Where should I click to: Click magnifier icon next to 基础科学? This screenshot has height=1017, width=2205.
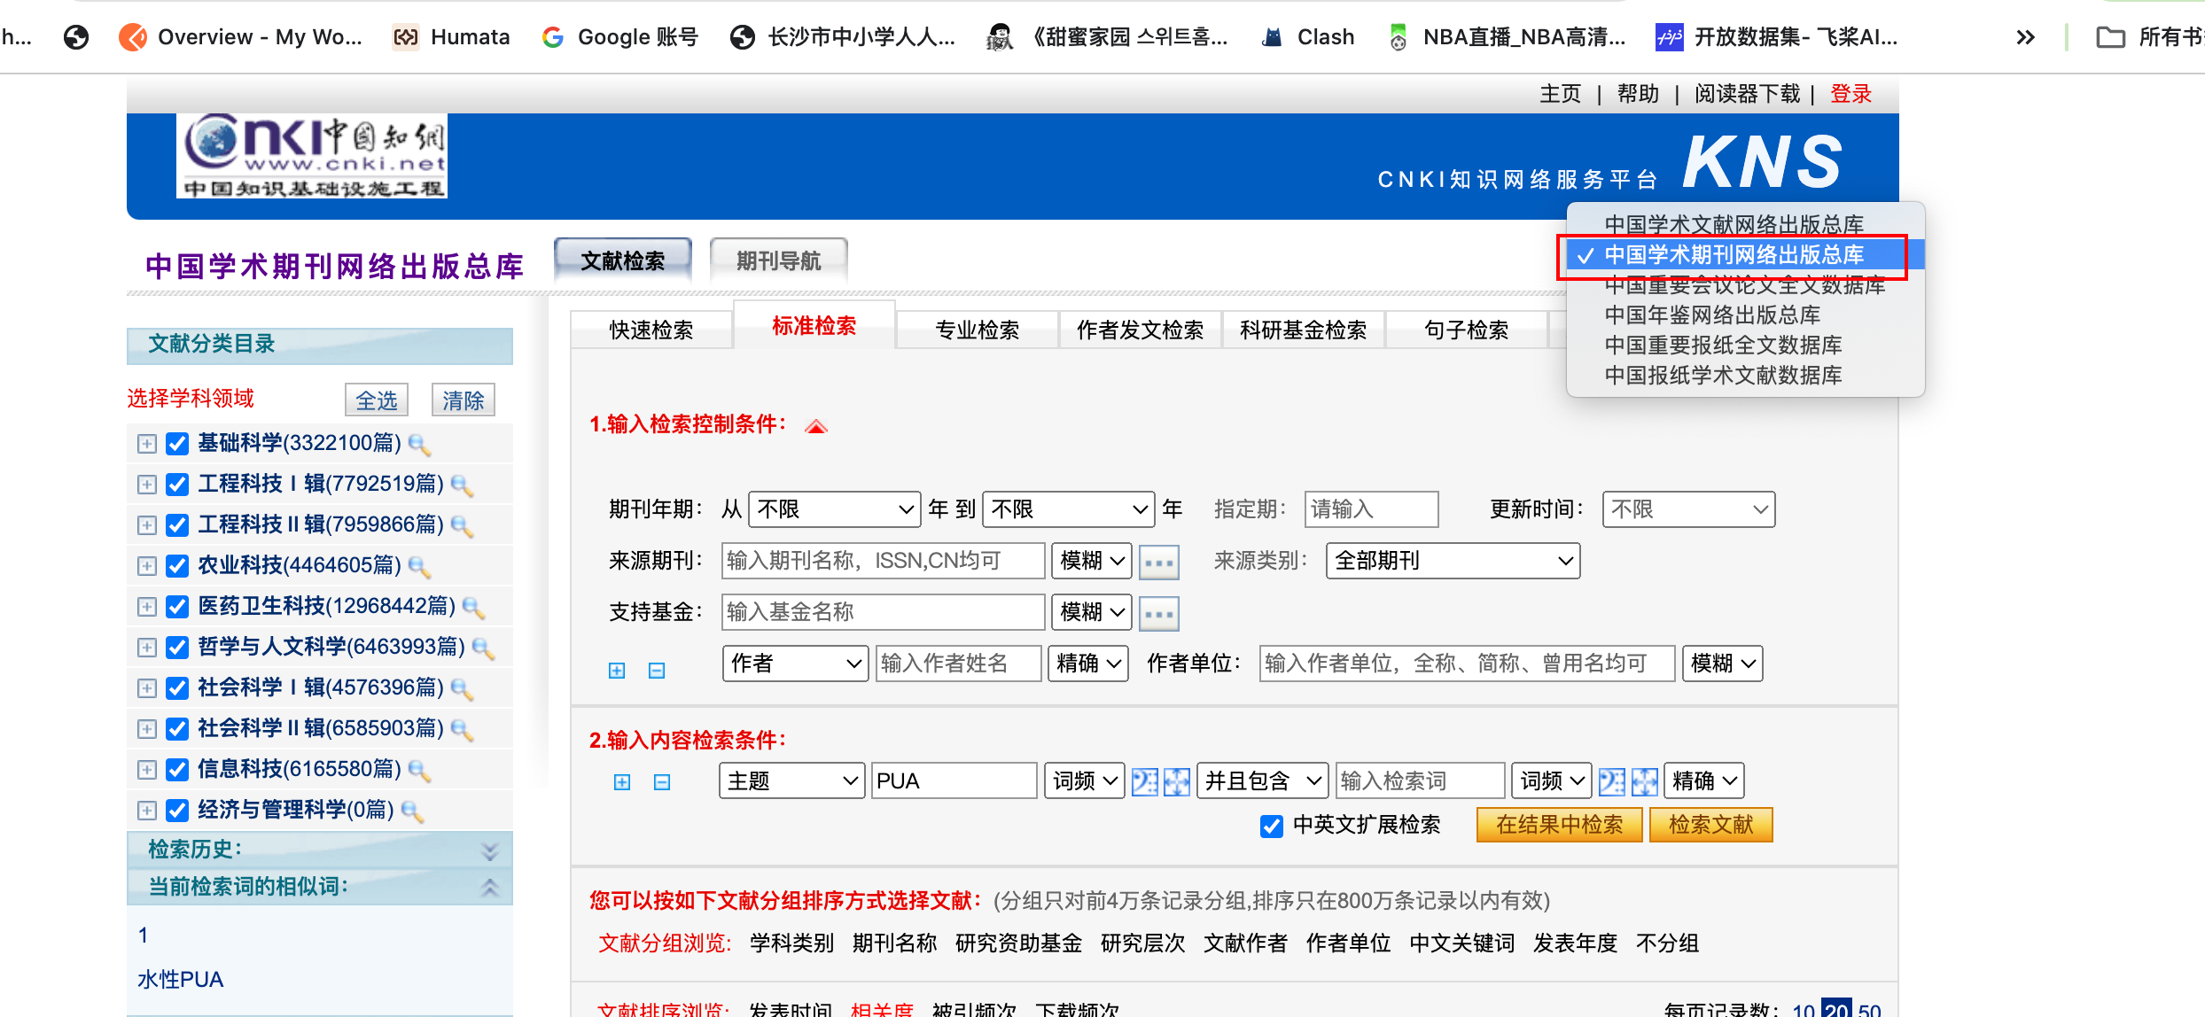click(419, 445)
